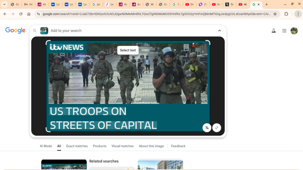Open 'Exact matches' tab
This screenshot has width=303, height=170.
[77, 146]
